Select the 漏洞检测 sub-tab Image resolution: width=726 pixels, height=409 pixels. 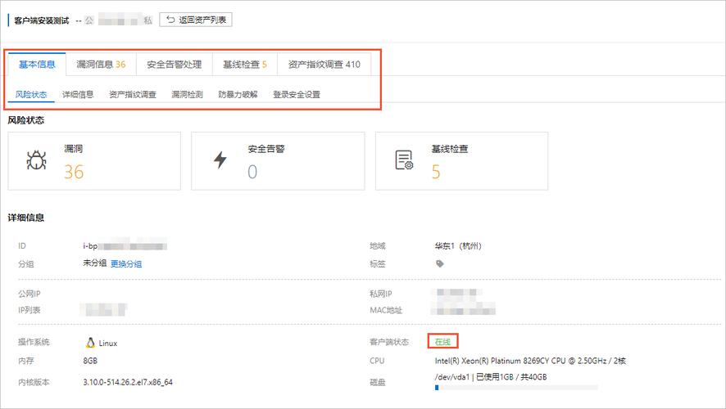tap(187, 94)
